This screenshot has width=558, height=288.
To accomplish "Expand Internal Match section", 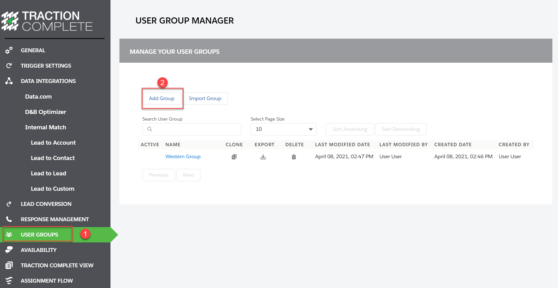I will [x=46, y=127].
